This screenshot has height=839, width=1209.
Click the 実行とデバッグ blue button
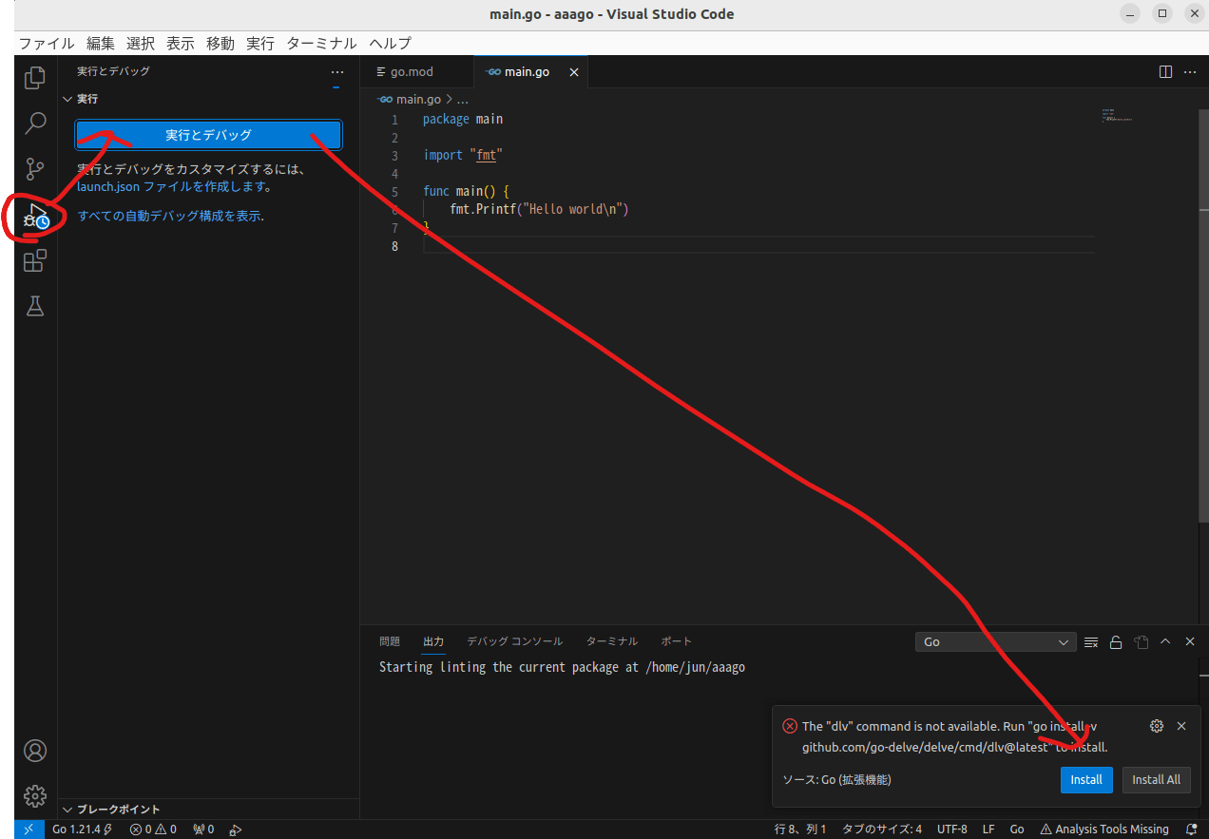coord(208,135)
